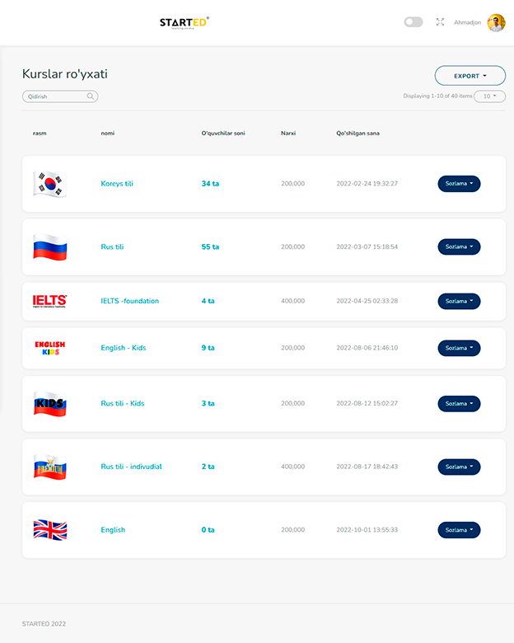The height and width of the screenshot is (643, 514).
Task: Open the EXPORT dropdown button
Action: pyautogui.click(x=470, y=76)
